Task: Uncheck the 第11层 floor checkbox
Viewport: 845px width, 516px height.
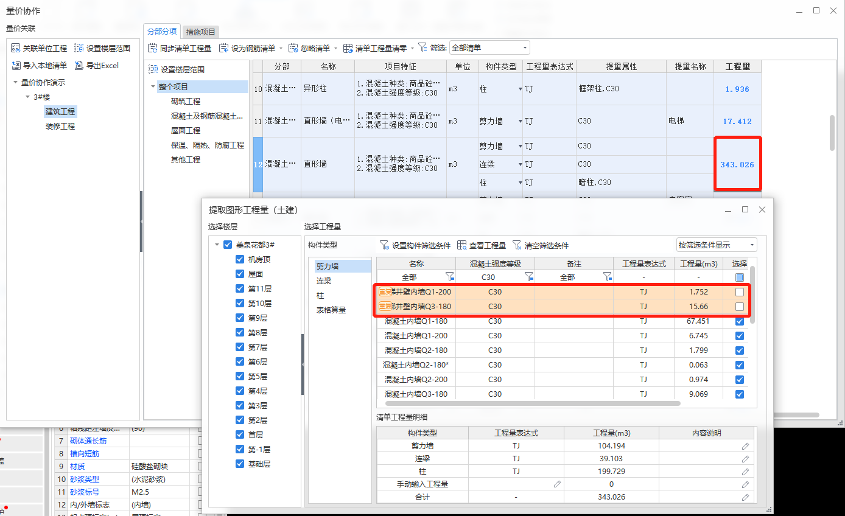Action: (240, 288)
